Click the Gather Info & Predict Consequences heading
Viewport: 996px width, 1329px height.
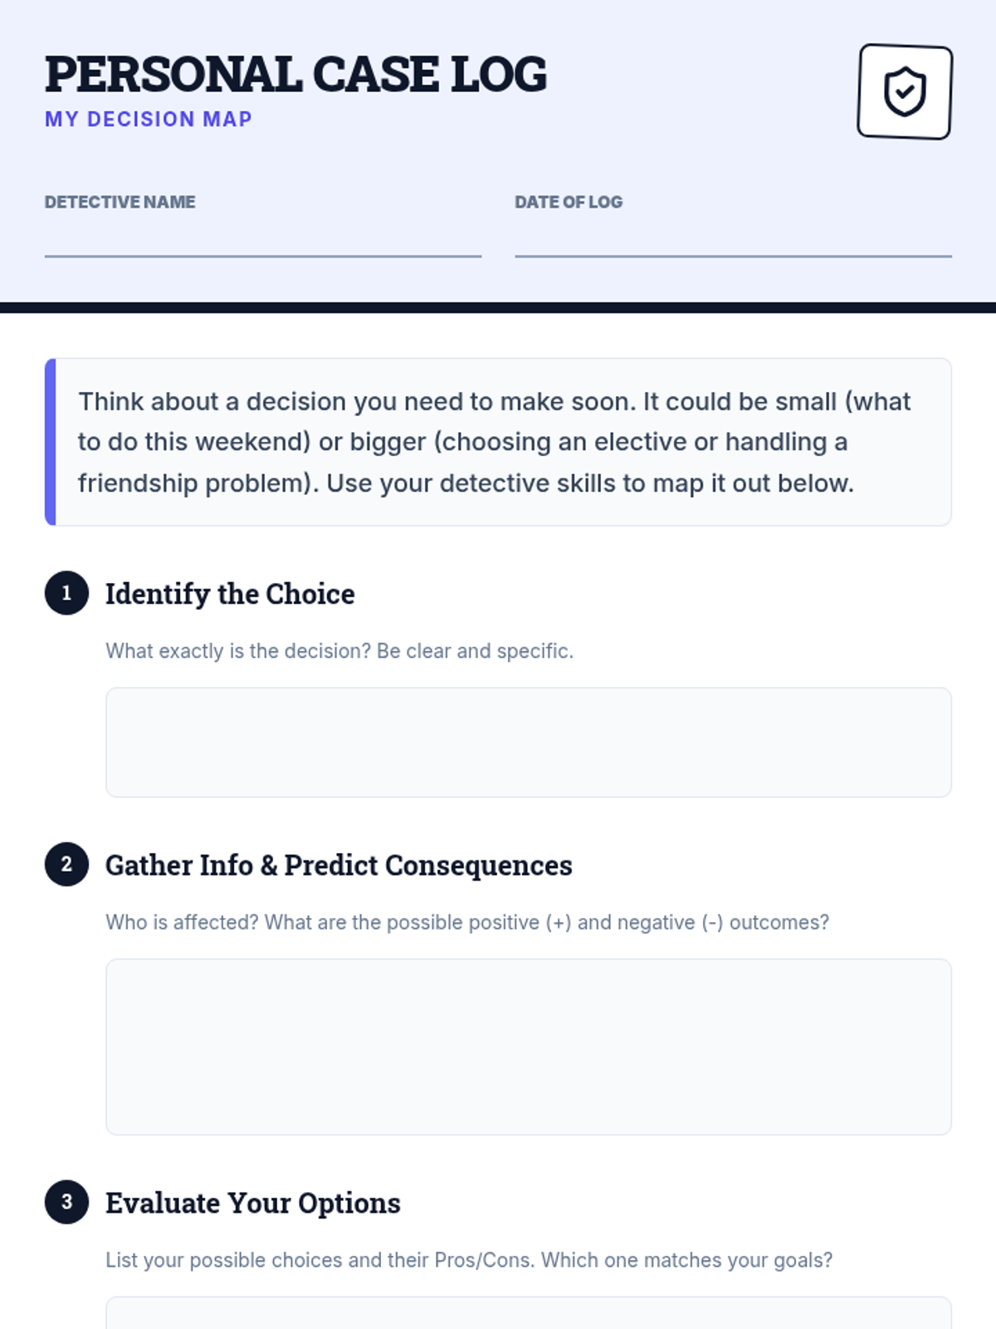[x=339, y=866]
